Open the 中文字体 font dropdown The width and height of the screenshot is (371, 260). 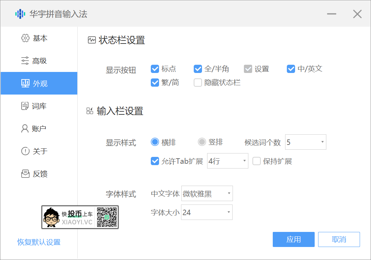[207, 193]
